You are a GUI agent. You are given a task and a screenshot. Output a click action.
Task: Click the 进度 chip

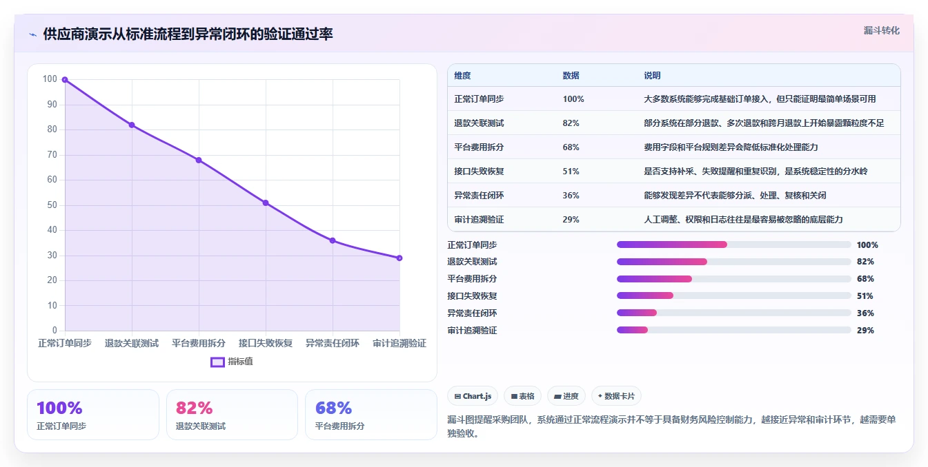[x=566, y=396]
